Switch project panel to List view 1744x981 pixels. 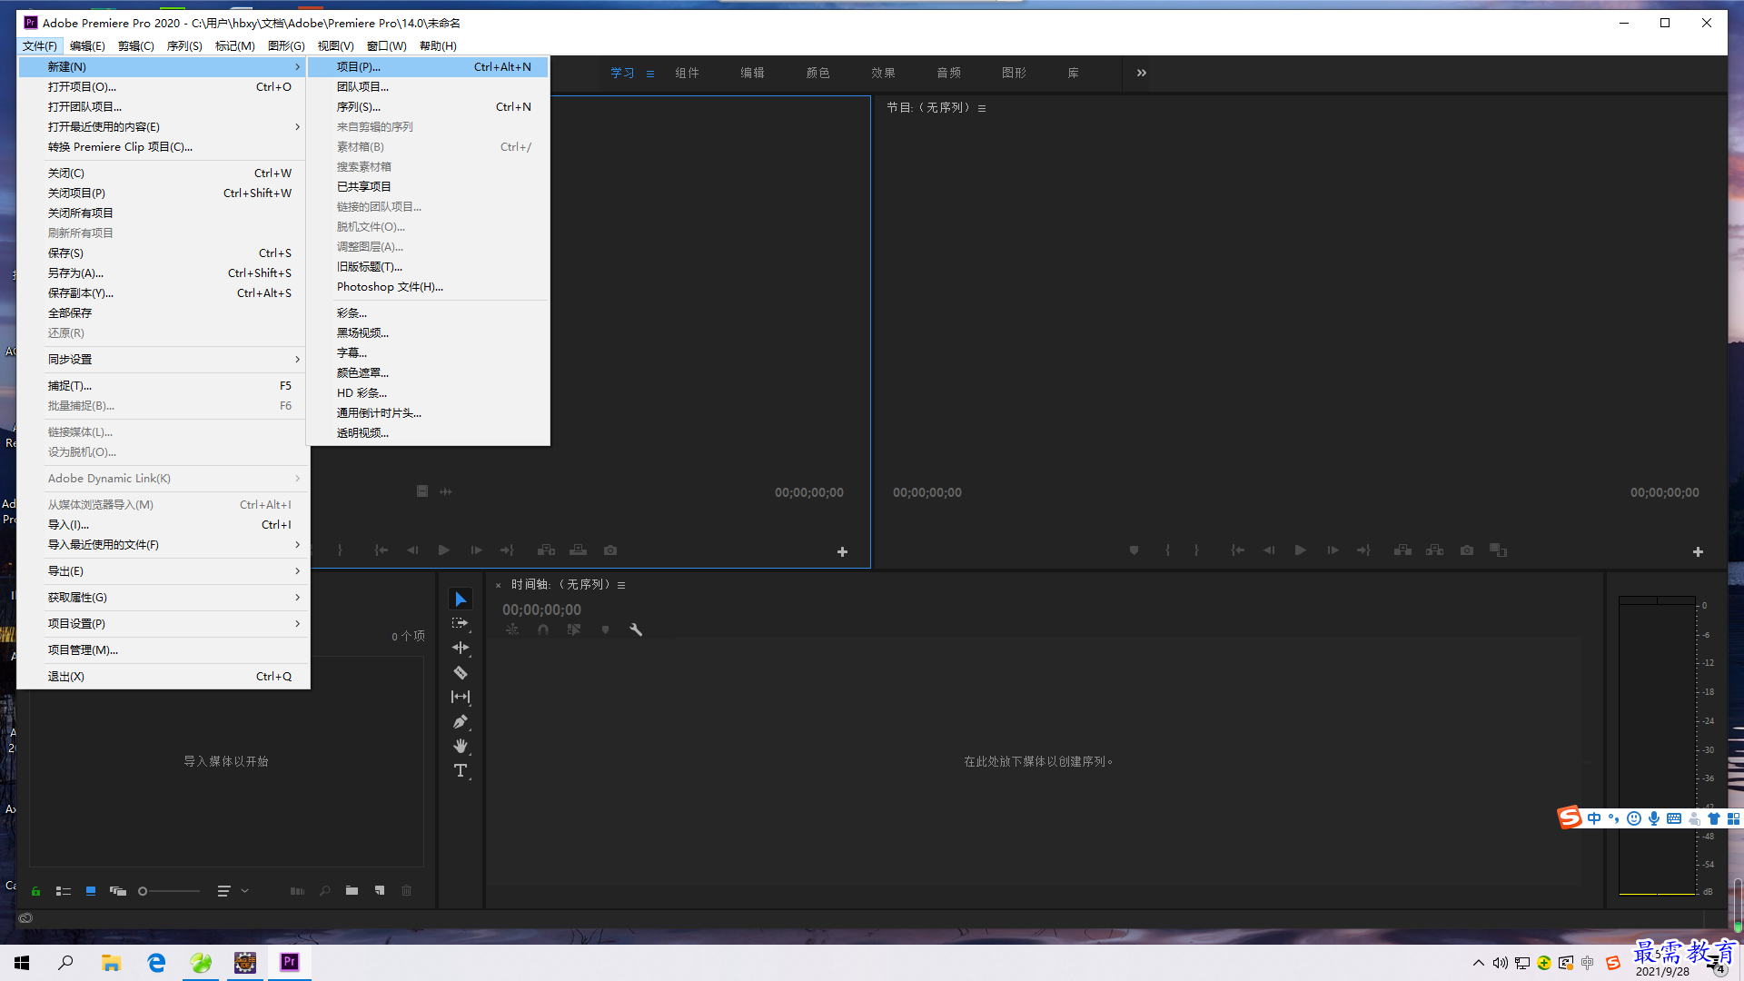tap(64, 891)
